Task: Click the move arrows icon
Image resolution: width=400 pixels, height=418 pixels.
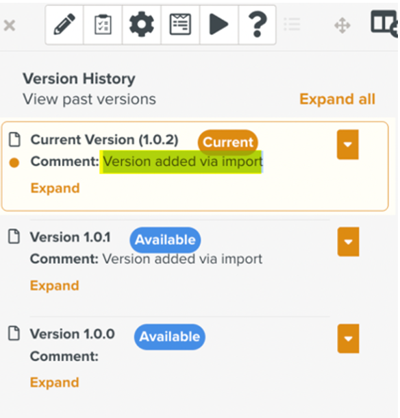Action: (342, 25)
